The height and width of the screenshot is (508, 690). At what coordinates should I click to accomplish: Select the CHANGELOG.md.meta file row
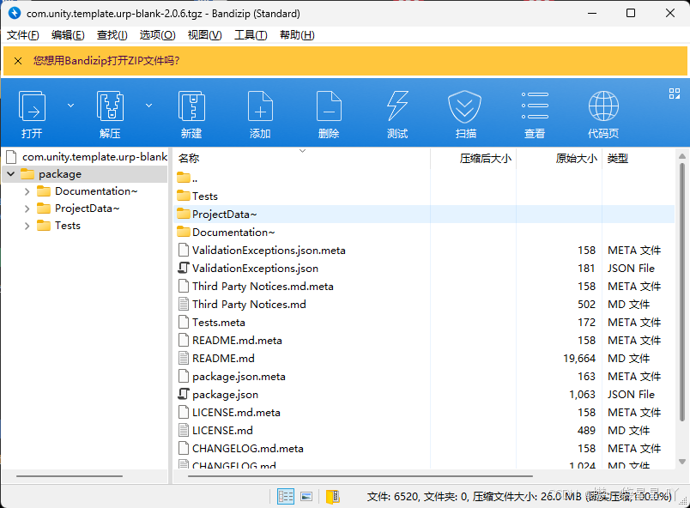click(x=424, y=448)
